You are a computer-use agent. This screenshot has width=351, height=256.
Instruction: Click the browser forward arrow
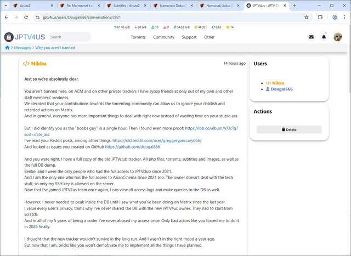pos(16,17)
